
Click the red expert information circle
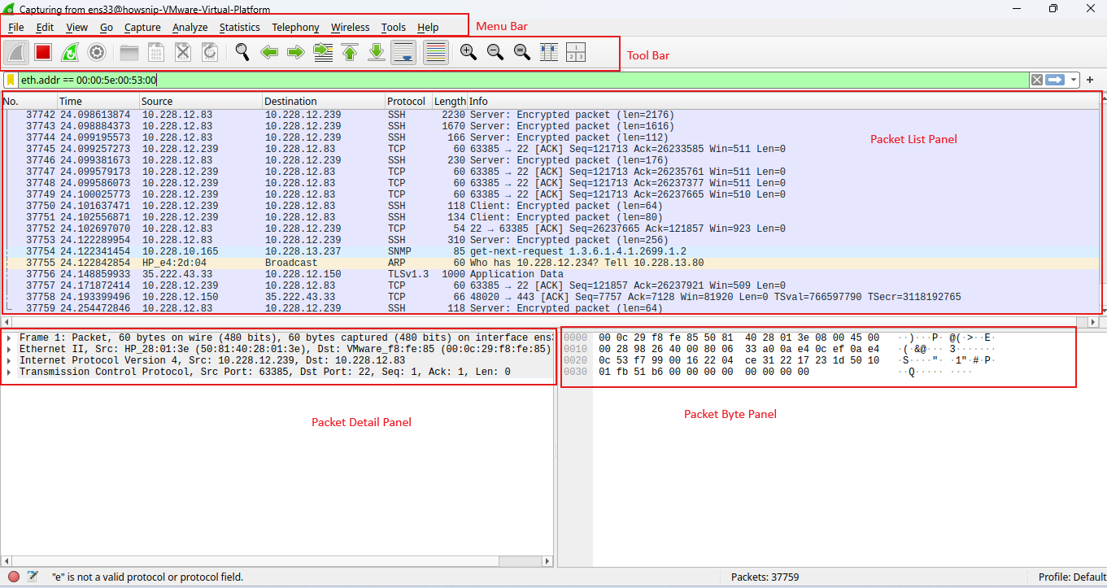click(x=14, y=577)
